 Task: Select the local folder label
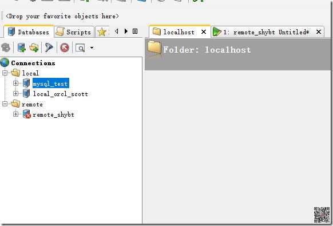[30, 73]
